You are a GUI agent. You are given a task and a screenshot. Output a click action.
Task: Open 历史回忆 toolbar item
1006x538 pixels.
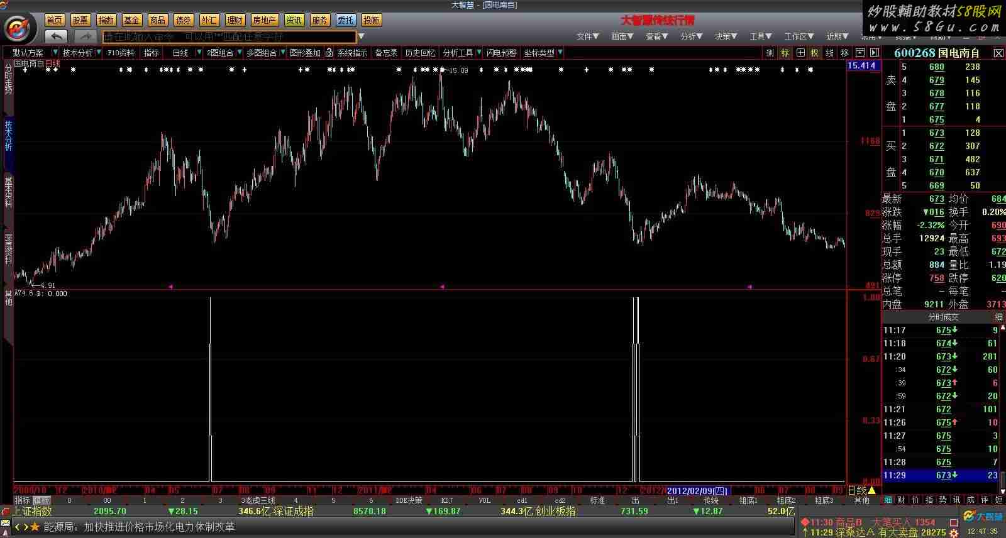pyautogui.click(x=420, y=53)
